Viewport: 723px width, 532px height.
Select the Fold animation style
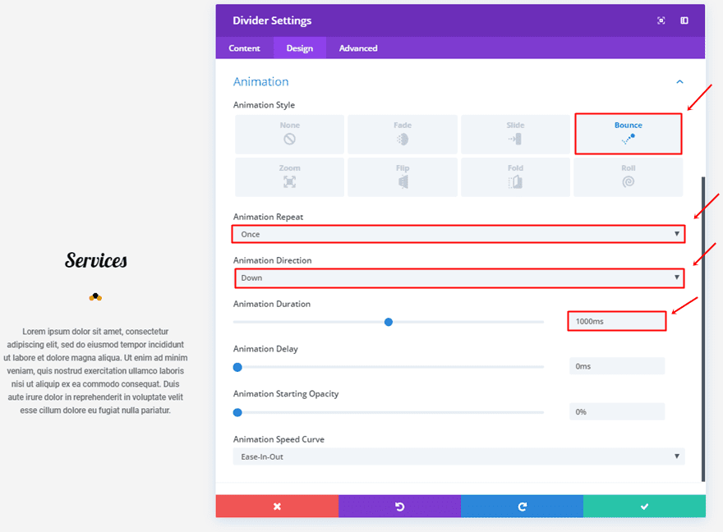pos(515,177)
